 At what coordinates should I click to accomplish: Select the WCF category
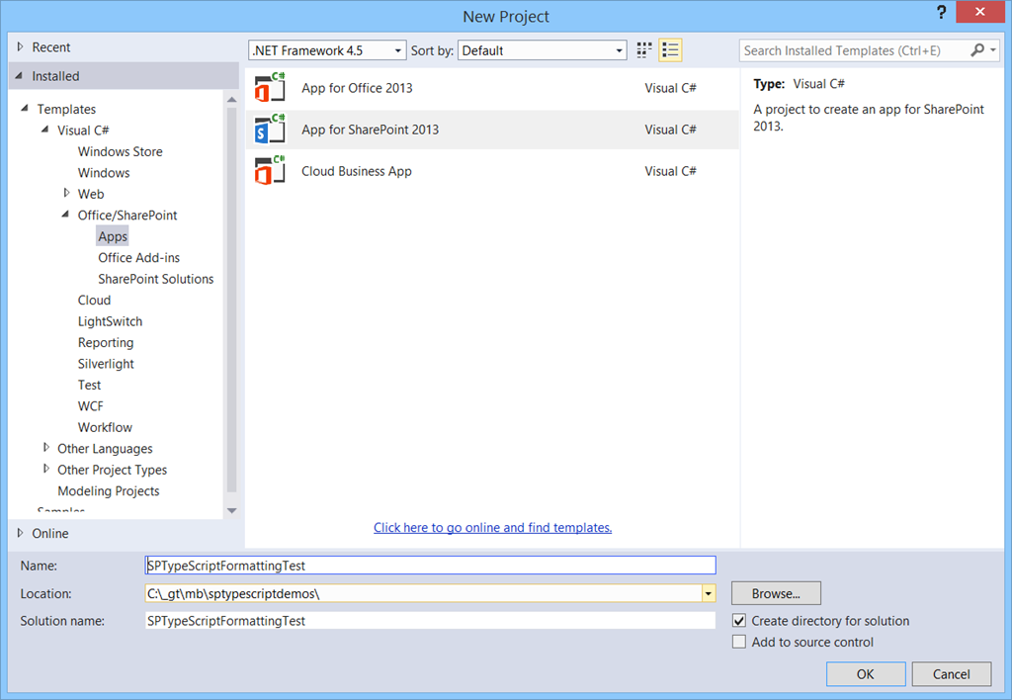point(90,406)
